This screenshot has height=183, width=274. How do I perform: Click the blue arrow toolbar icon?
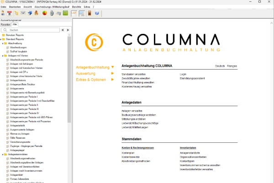pos(30,13)
